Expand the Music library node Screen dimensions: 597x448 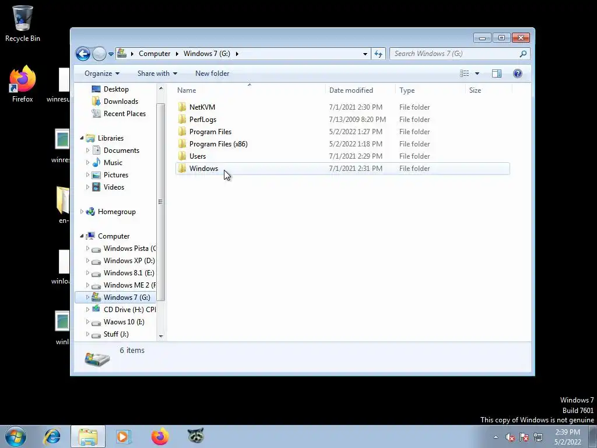pos(87,162)
